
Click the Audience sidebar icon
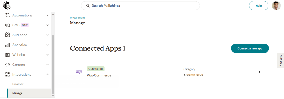(x=7, y=35)
